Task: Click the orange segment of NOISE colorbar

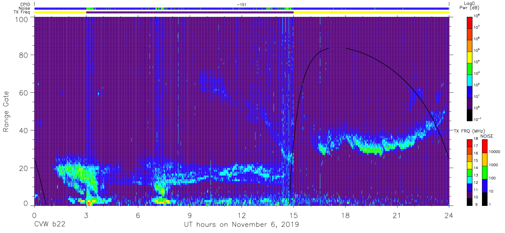Action: pyautogui.click(x=485, y=159)
